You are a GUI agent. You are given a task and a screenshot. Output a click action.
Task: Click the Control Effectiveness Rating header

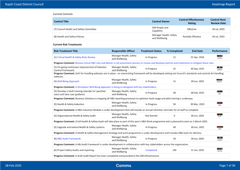(192, 21)
